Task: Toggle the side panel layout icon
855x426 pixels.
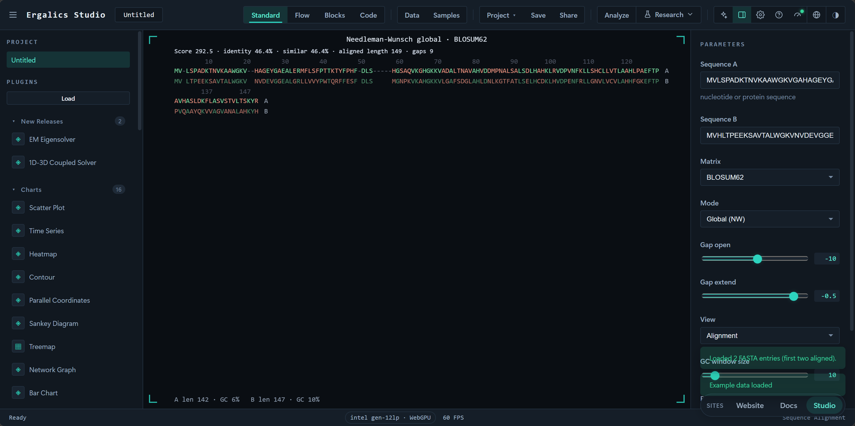Action: [742, 15]
